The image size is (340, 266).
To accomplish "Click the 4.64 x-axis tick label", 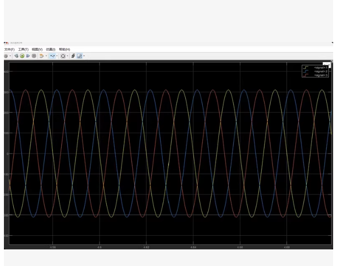I will (193, 247).
